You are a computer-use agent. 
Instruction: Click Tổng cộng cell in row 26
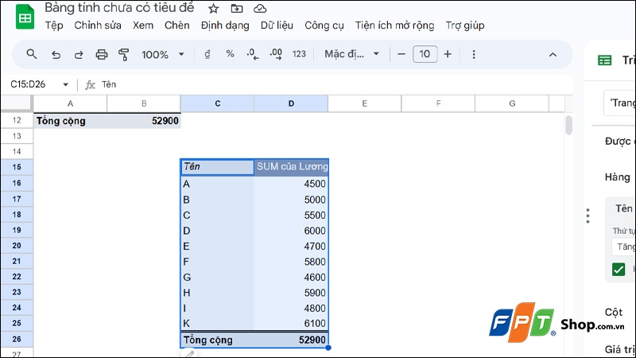217,340
